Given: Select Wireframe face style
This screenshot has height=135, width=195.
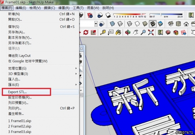Looking at the screenshot, I should tap(129, 24).
